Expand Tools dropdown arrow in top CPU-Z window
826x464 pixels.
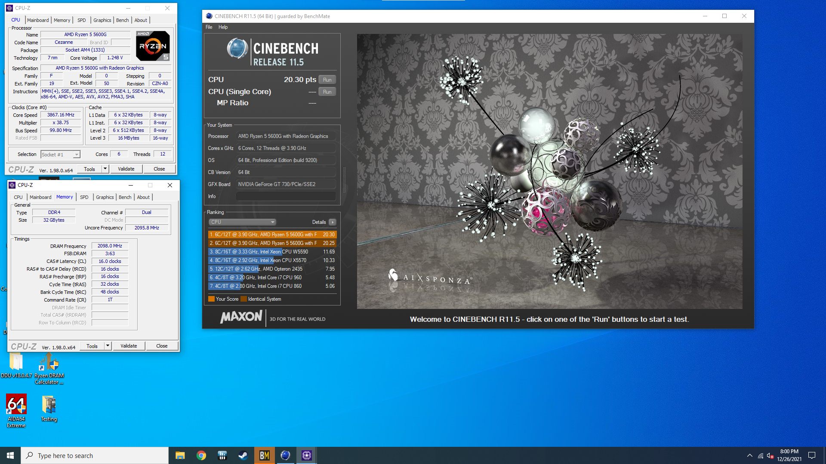[x=105, y=169]
